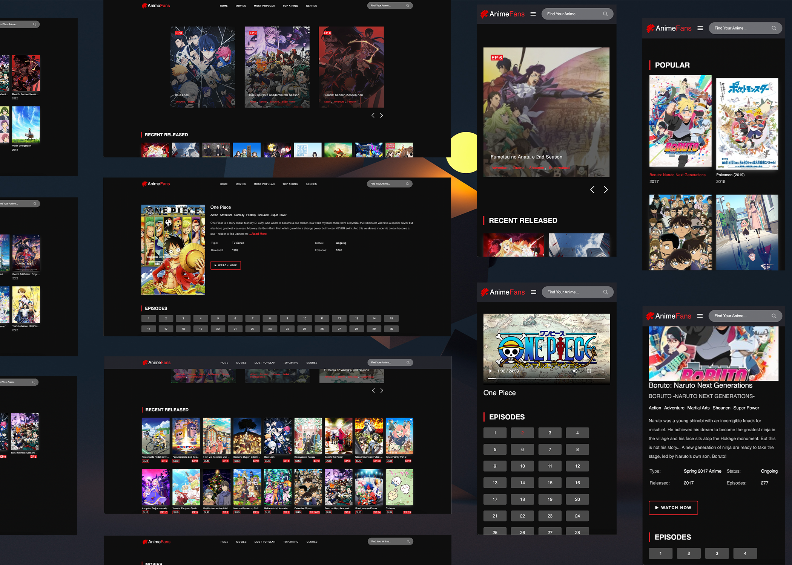Open three-dot options on One Piece video player
The height and width of the screenshot is (565, 792).
coord(603,371)
